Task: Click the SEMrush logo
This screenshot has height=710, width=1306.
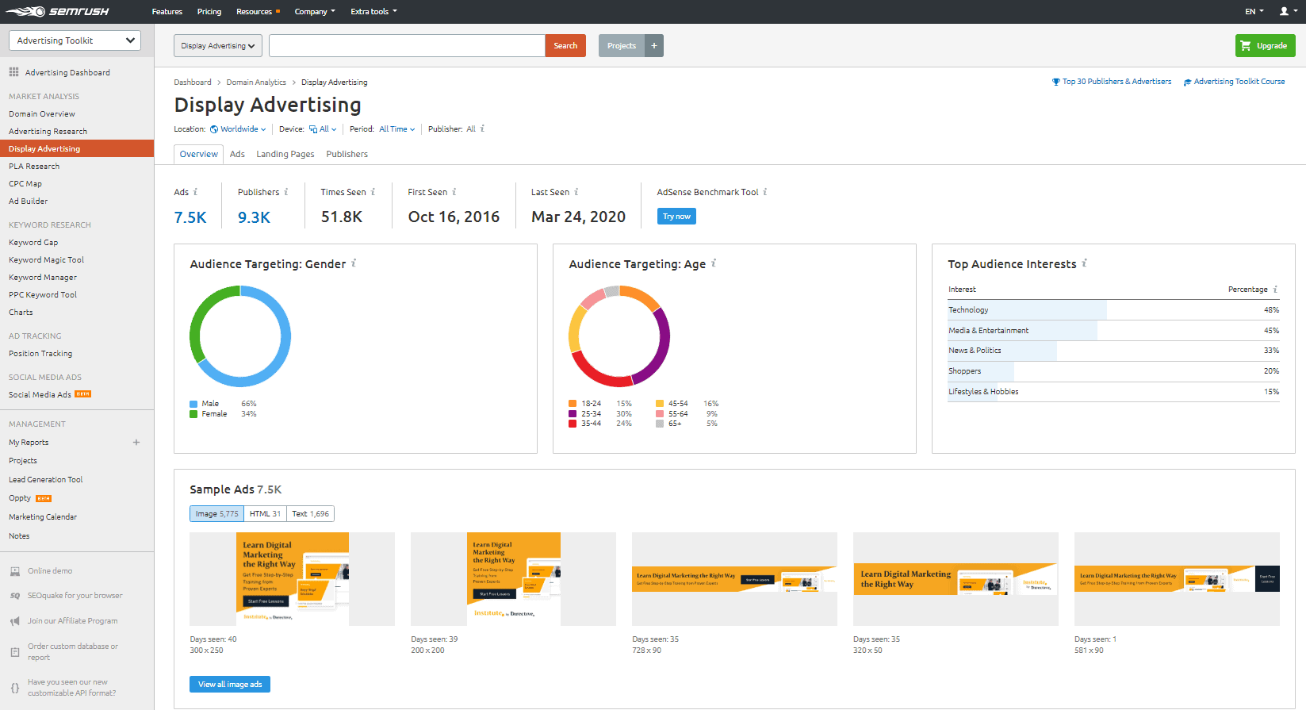Action: pyautogui.click(x=58, y=11)
